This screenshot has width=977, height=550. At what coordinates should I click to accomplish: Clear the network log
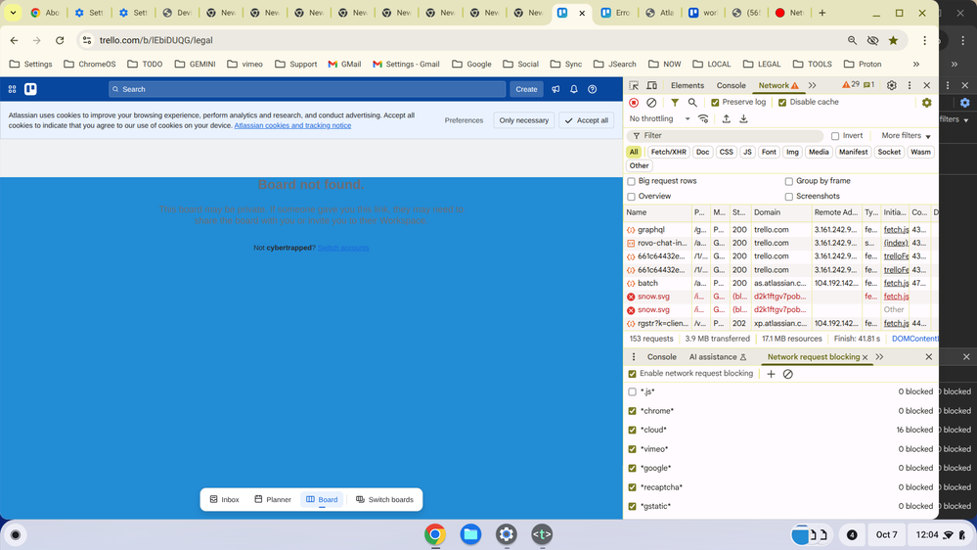pos(651,102)
